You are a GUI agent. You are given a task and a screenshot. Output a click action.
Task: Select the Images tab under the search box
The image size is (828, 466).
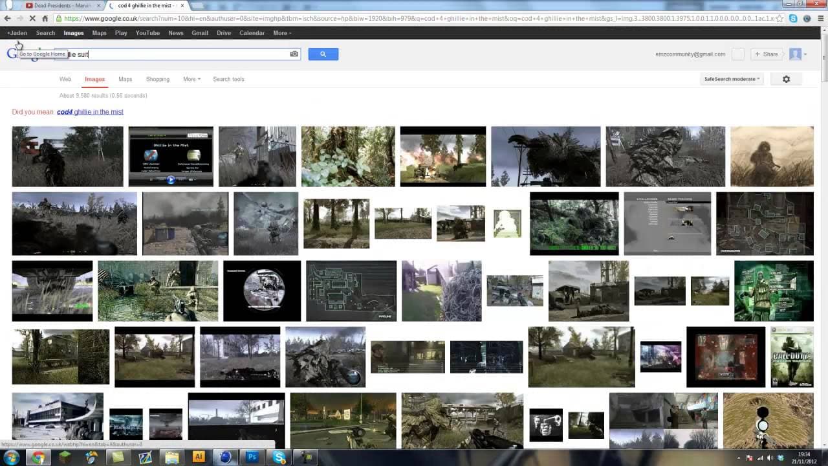pyautogui.click(x=94, y=79)
